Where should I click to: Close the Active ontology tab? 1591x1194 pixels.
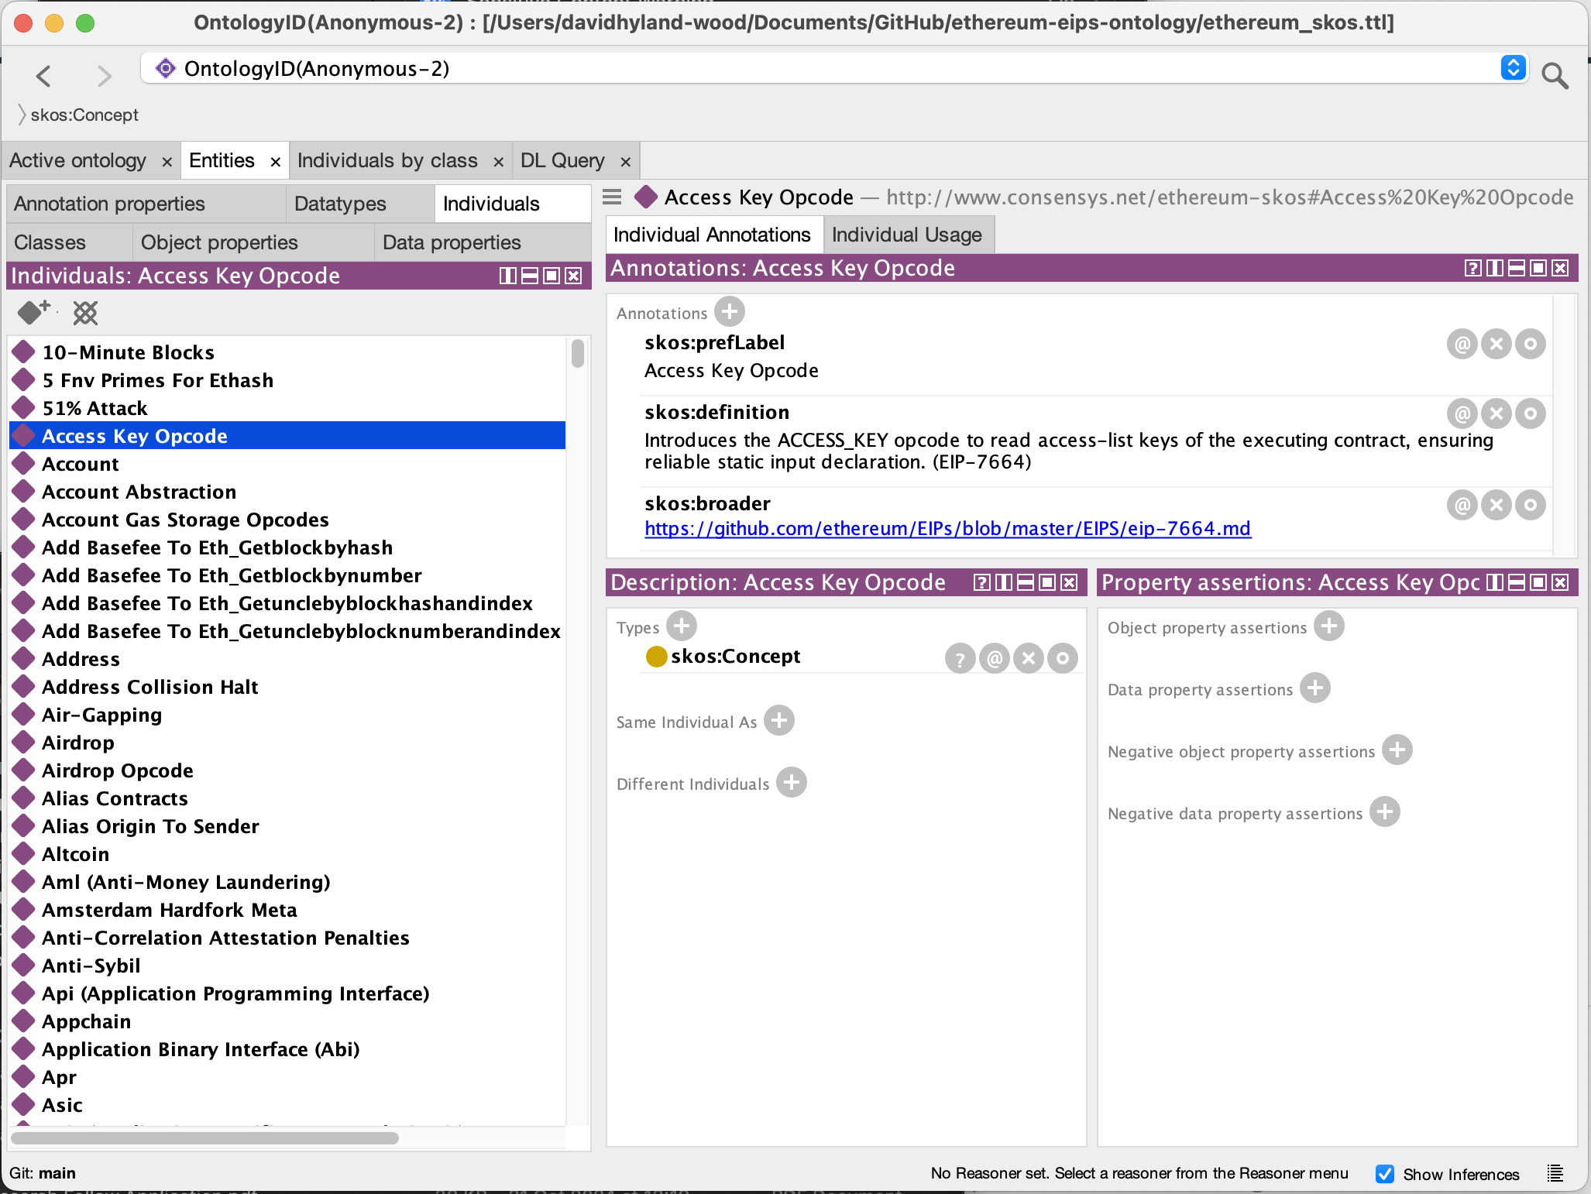point(167,162)
